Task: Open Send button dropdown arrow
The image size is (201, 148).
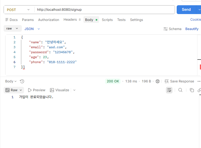Action: point(199,10)
